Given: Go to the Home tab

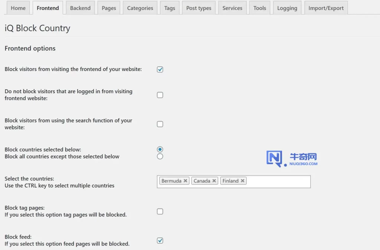Looking at the screenshot, I should pyautogui.click(x=18, y=7).
